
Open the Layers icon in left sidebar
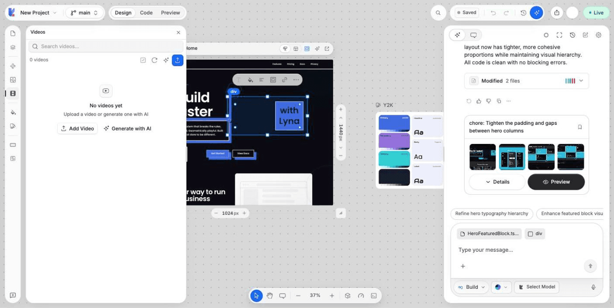[x=13, y=47]
